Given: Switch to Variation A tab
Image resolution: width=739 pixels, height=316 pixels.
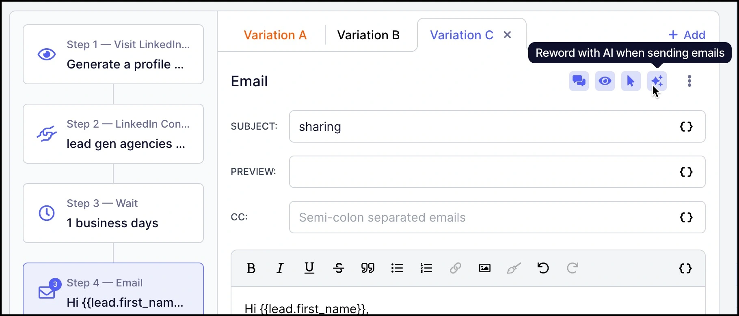Looking at the screenshot, I should pos(275,35).
